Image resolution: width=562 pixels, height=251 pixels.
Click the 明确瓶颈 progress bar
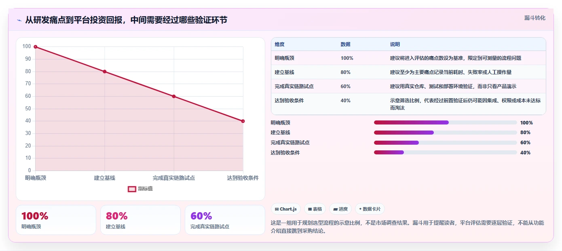point(446,122)
